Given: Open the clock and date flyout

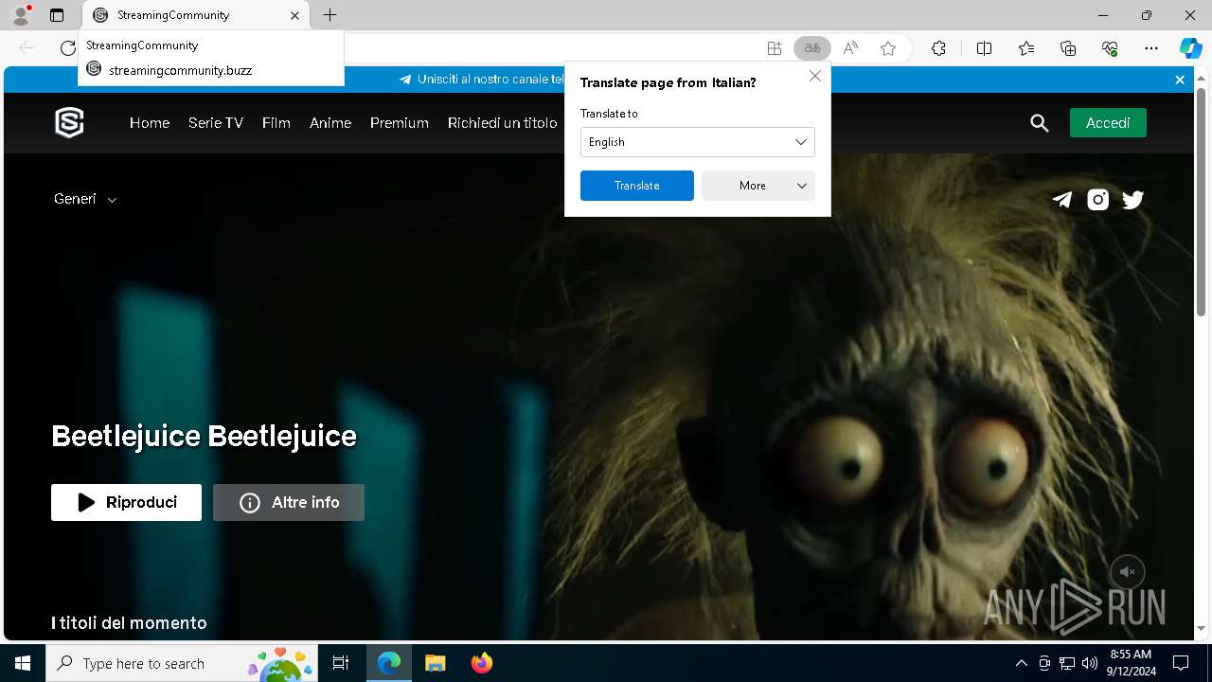Looking at the screenshot, I should tap(1131, 663).
